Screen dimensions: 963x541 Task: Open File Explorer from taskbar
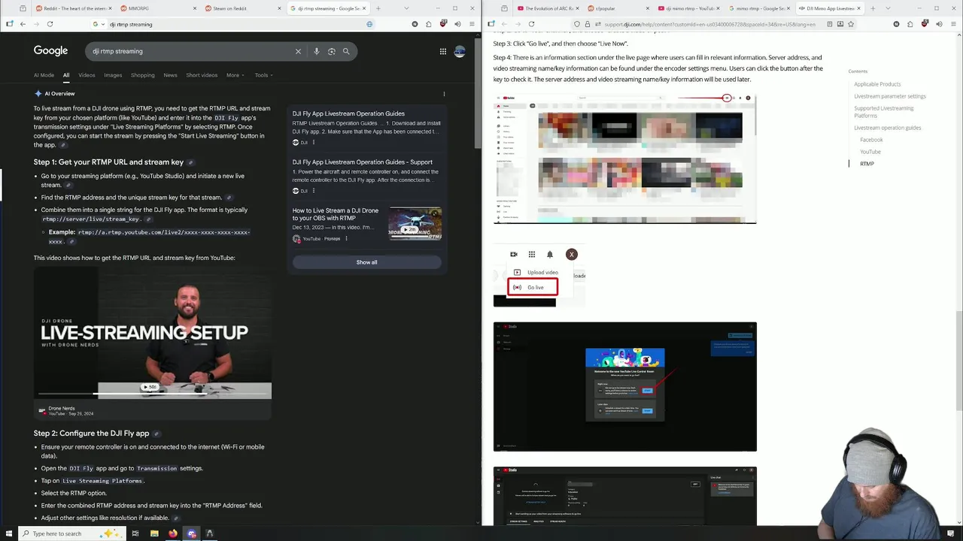click(x=154, y=533)
